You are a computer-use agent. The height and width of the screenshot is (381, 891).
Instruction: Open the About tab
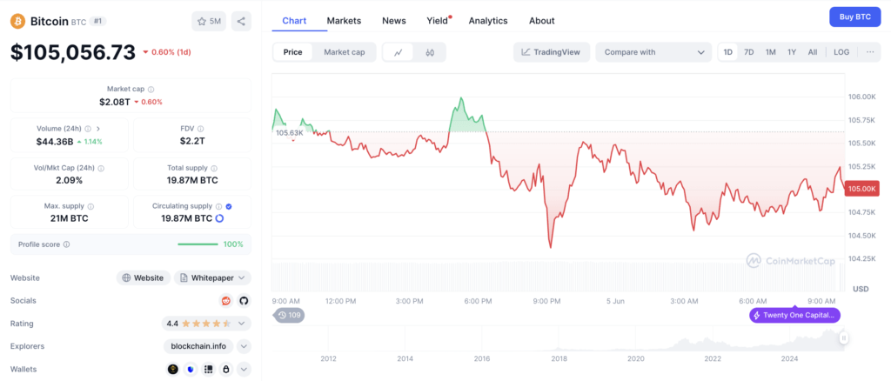tap(541, 20)
